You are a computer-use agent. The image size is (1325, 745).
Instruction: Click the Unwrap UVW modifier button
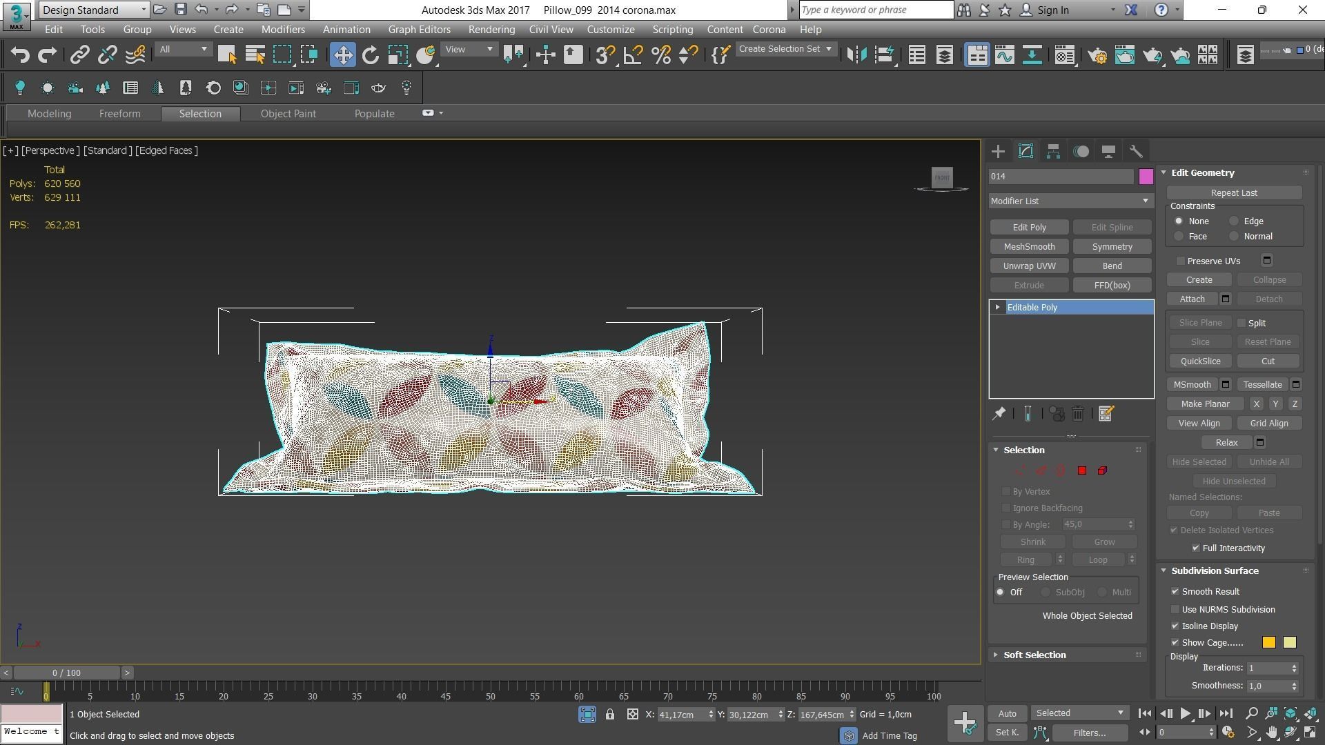coord(1029,266)
